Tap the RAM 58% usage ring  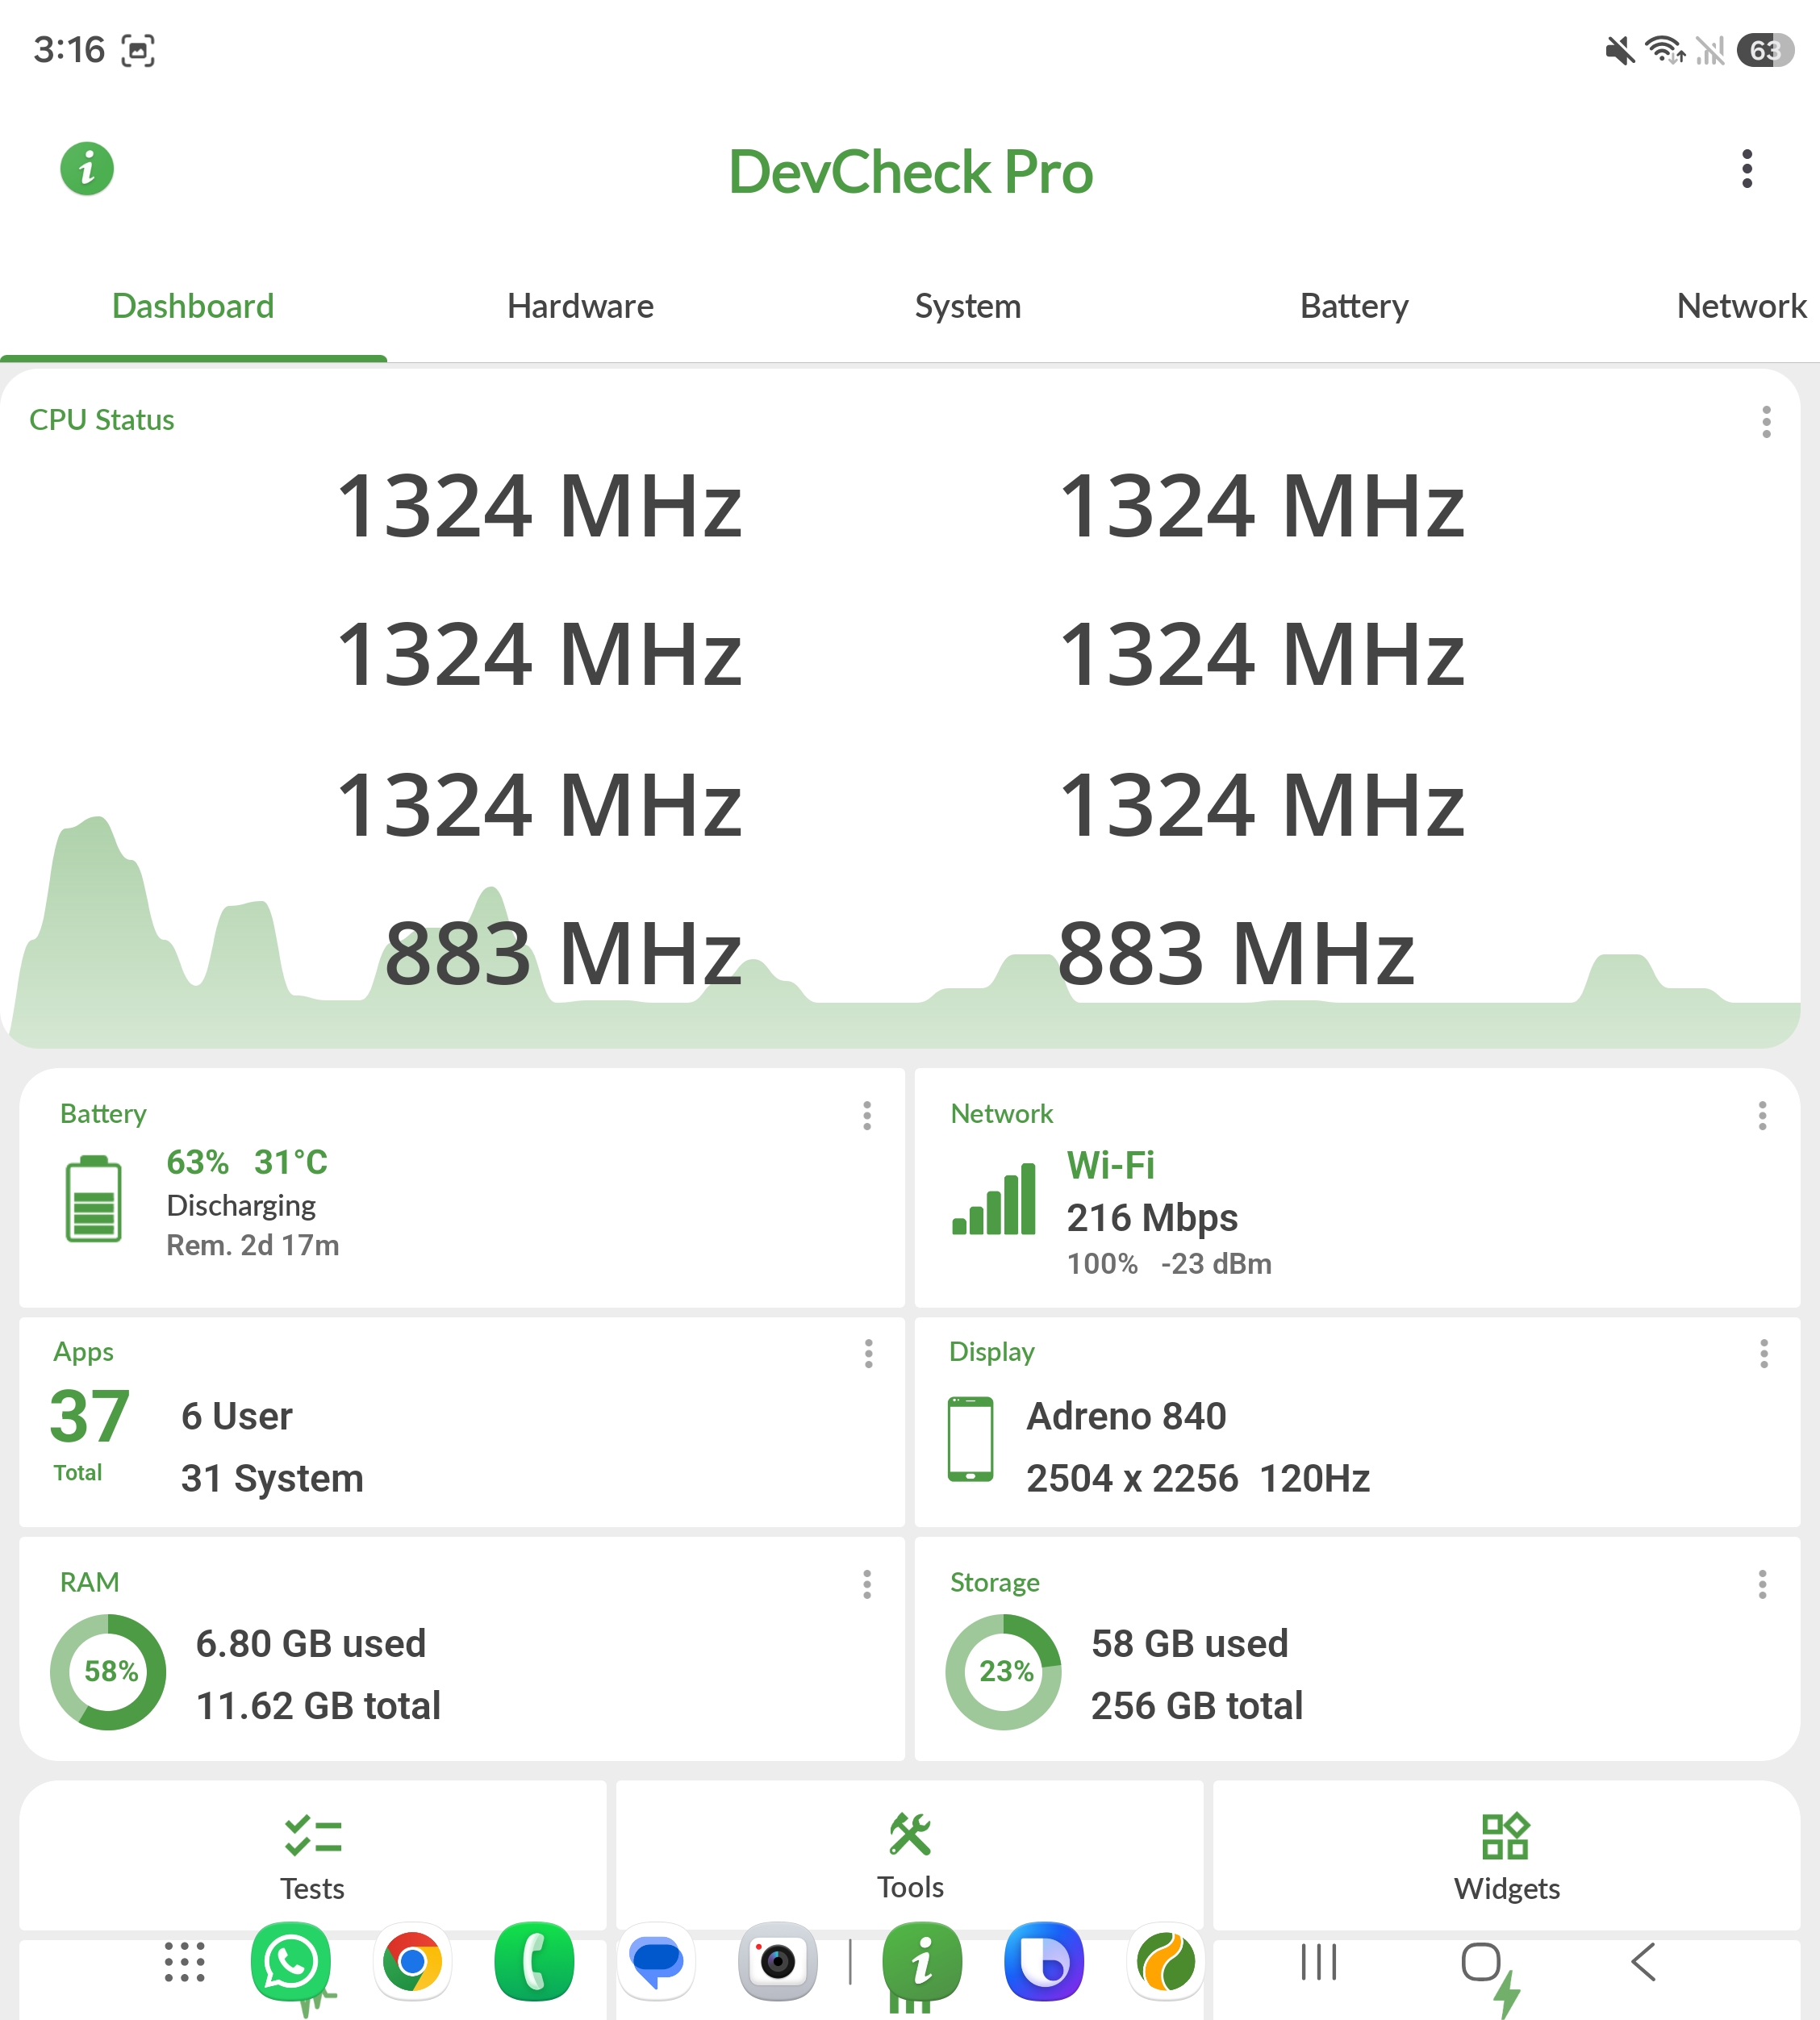point(108,1672)
